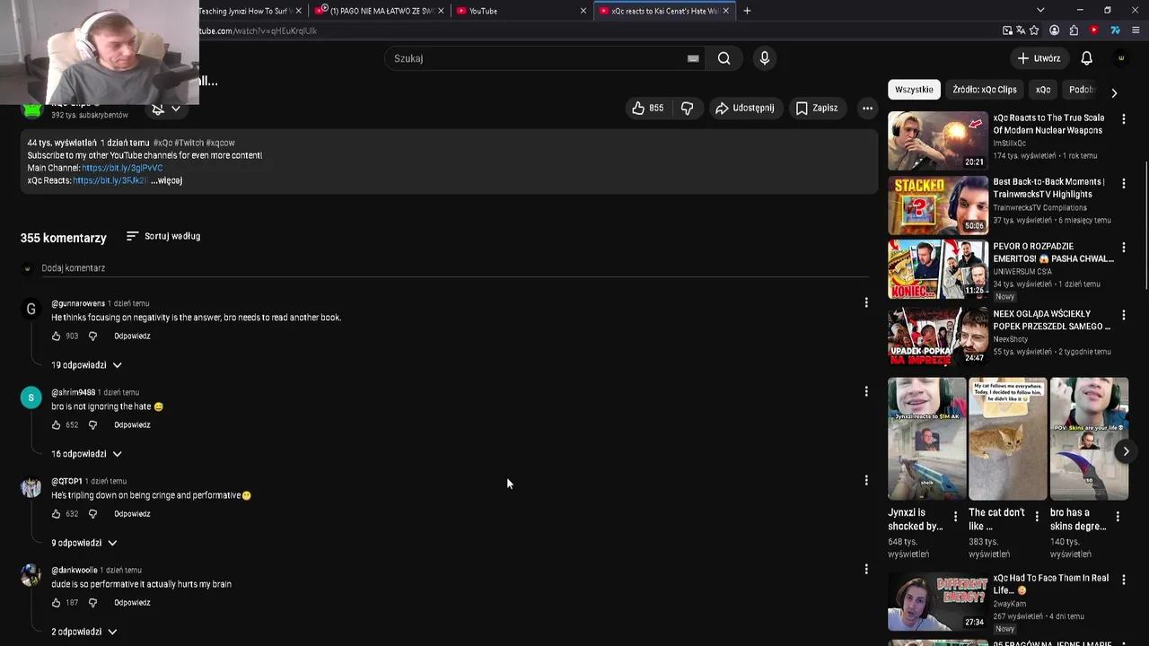Open the cat short thumbnail
This screenshot has width=1149, height=646.
click(x=1007, y=439)
